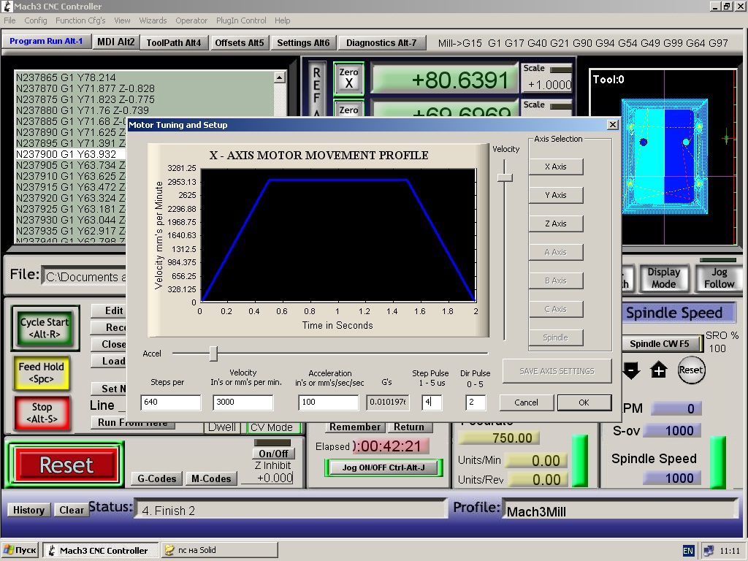
Task: Decrease spindle speed with the black down arrow
Action: (x=631, y=370)
